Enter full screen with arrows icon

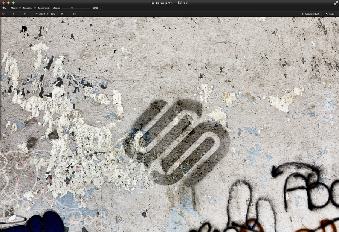pyautogui.click(x=336, y=3)
